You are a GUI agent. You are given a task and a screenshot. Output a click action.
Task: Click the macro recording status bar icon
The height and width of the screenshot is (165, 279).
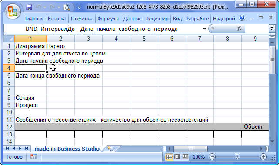click(x=33, y=157)
